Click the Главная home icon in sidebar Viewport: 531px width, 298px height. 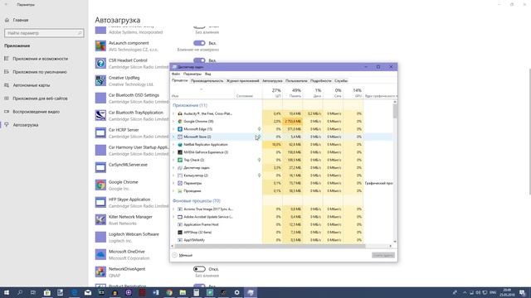pos(7,20)
